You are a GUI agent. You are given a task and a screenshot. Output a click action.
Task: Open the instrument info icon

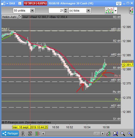click(20, 3)
